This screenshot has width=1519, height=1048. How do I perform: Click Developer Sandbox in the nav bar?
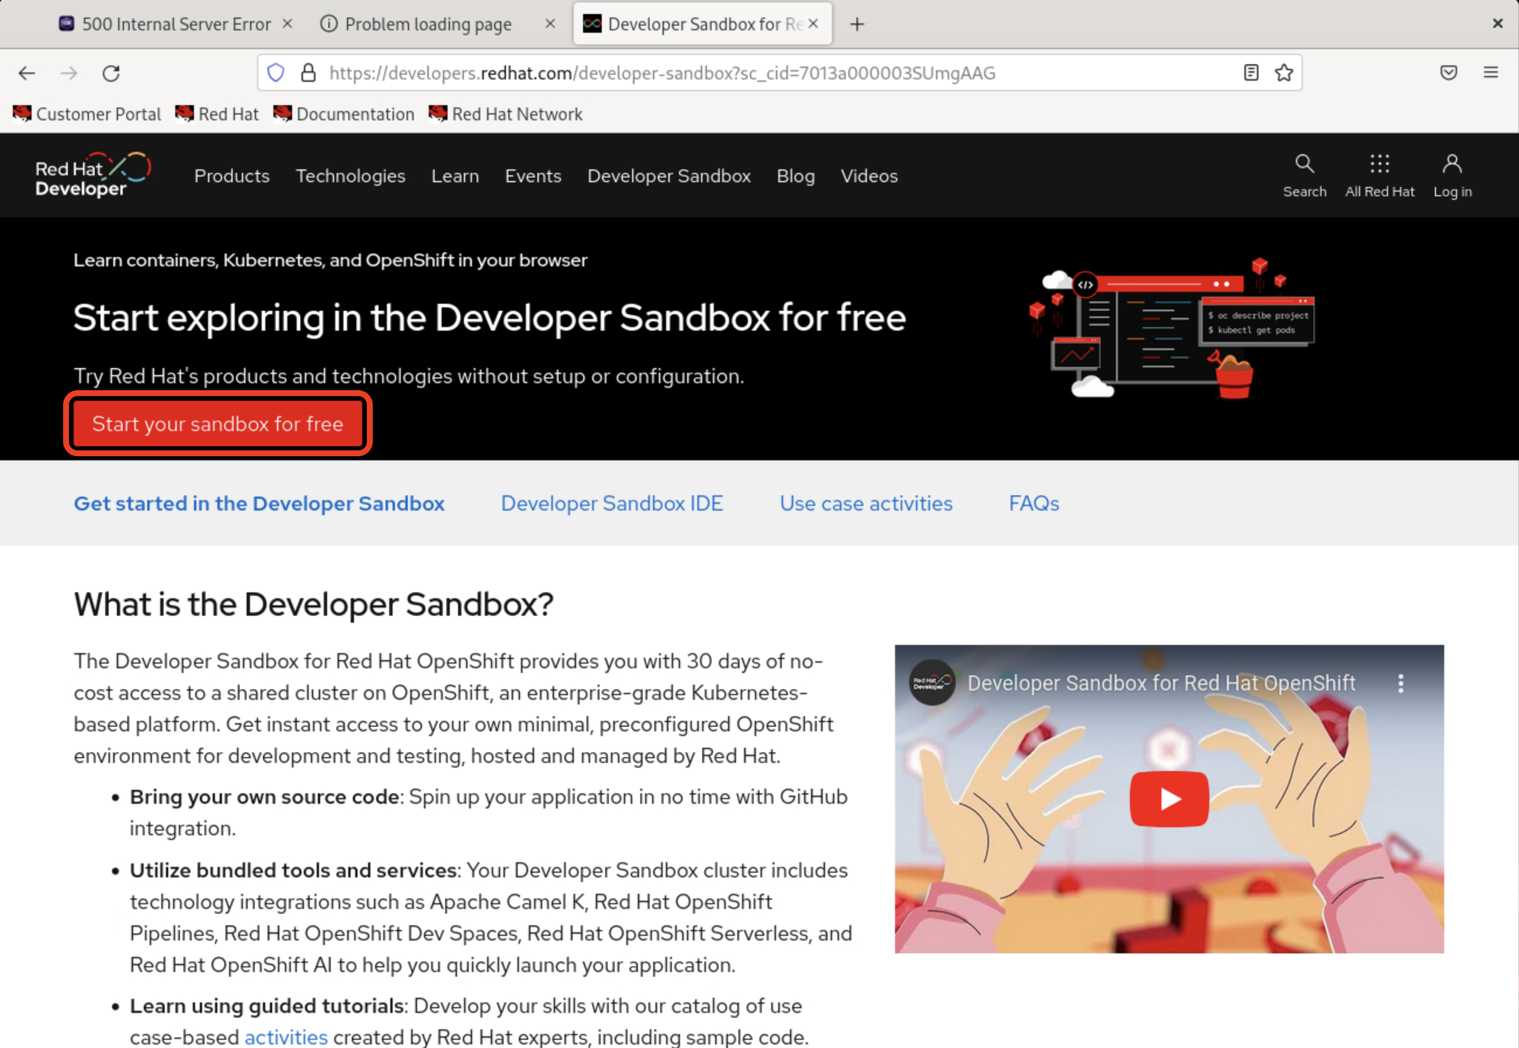click(668, 176)
